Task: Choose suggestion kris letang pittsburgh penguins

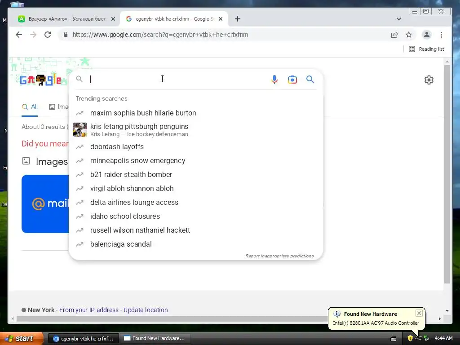Action: 196,130
